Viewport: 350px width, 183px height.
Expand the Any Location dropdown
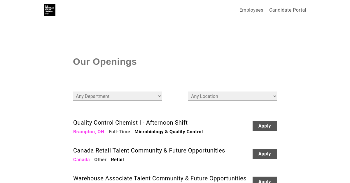[232, 96]
